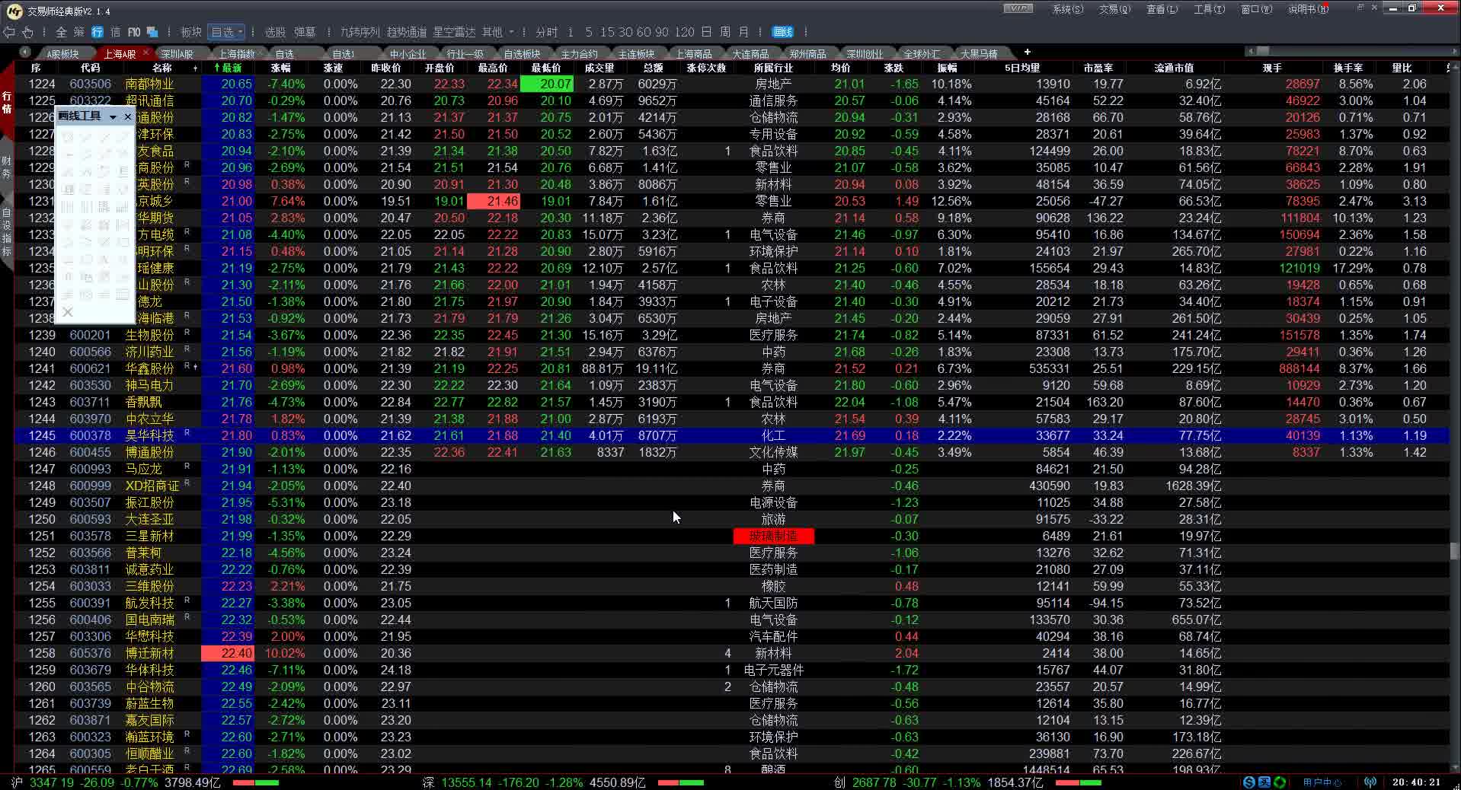
Task: Switch to the 分时 intraday chart
Action: tap(546, 32)
